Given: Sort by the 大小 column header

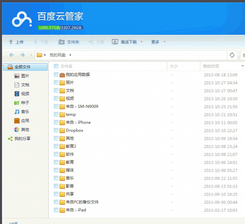Looking at the screenshot, I should tap(174, 66).
